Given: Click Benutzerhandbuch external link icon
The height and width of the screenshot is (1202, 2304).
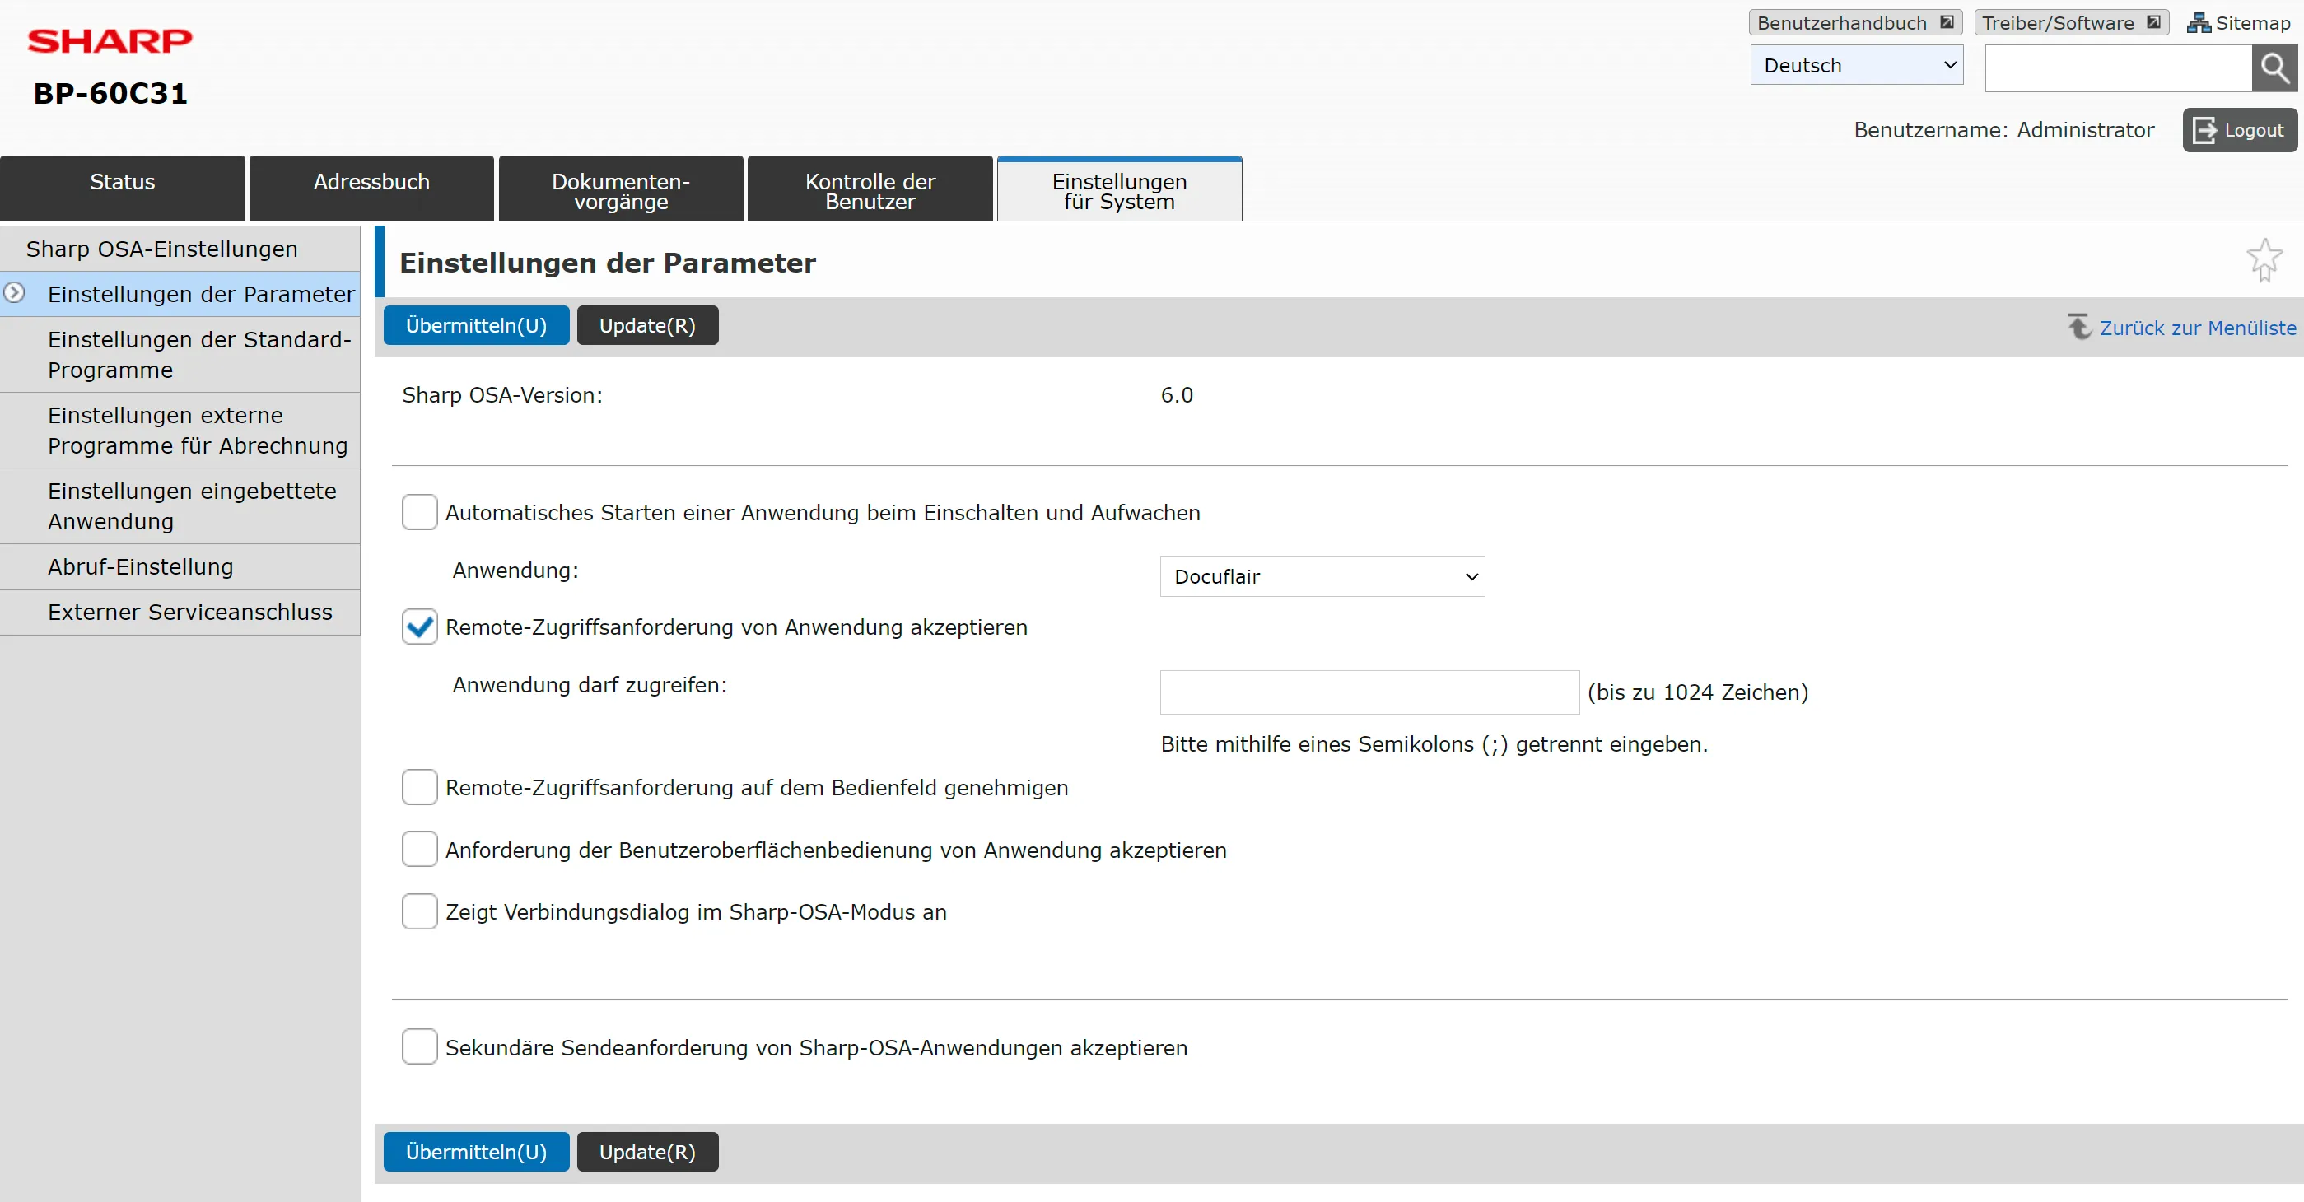Looking at the screenshot, I should coord(1947,22).
